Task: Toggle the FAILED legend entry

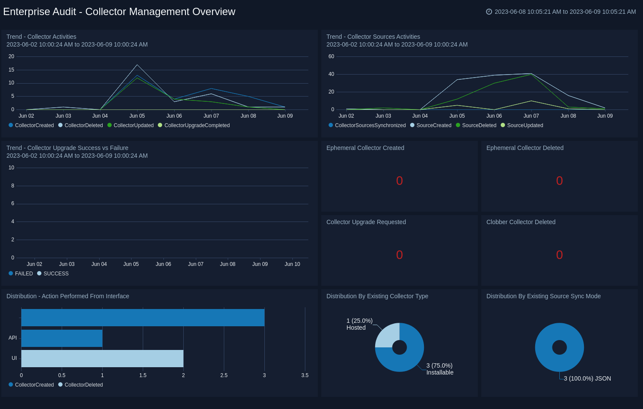Action: 23,274
